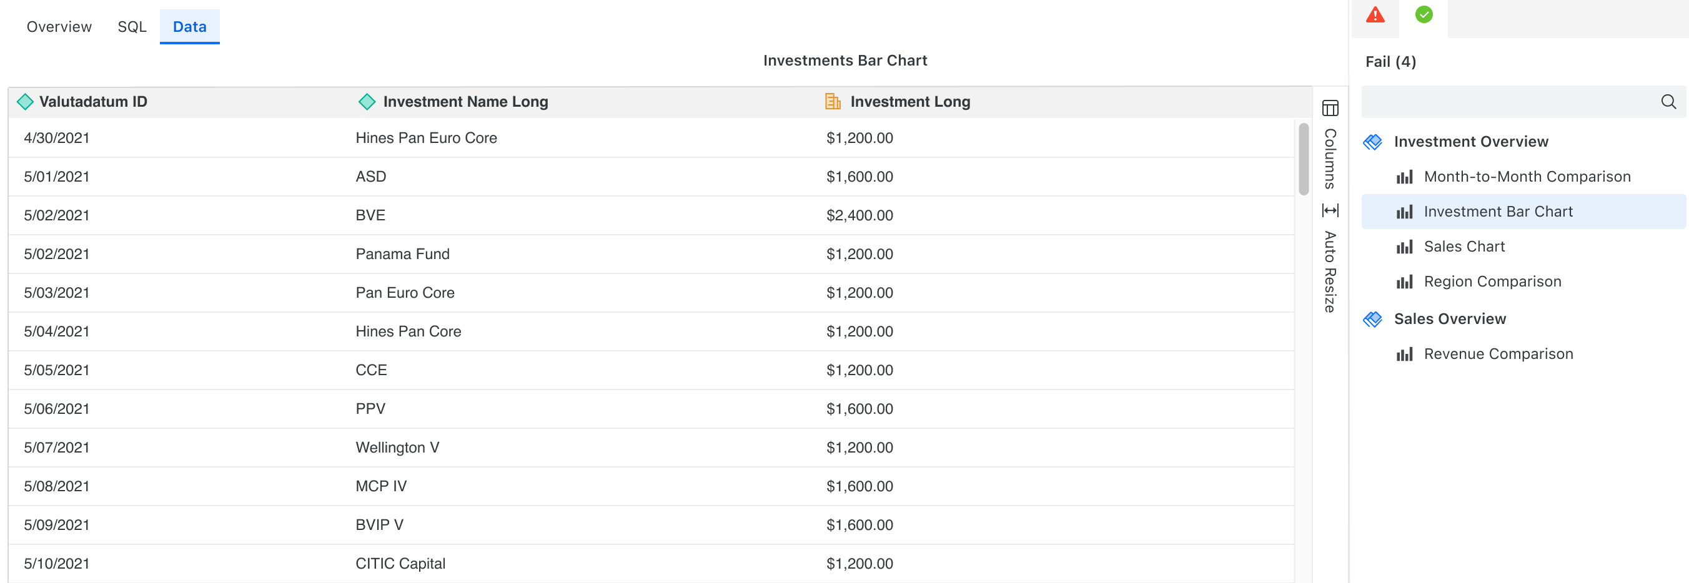Click the Sales Chart bar icon
This screenshot has width=1689, height=583.
pyautogui.click(x=1404, y=247)
